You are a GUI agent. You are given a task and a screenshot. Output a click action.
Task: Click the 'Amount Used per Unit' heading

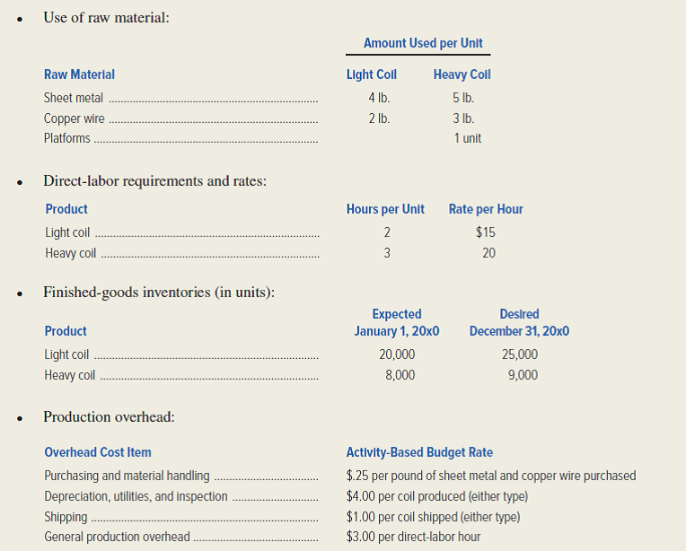[x=423, y=43]
